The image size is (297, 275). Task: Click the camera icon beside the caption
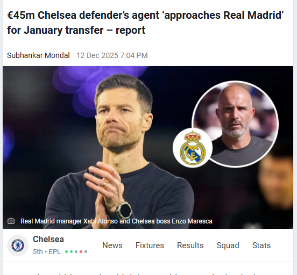click(x=11, y=221)
